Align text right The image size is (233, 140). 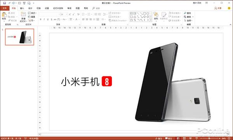point(90,19)
